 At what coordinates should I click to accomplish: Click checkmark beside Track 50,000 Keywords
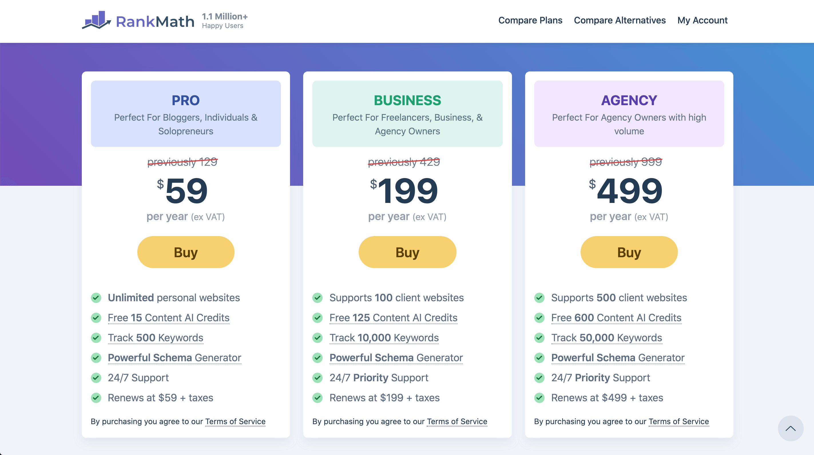point(539,338)
